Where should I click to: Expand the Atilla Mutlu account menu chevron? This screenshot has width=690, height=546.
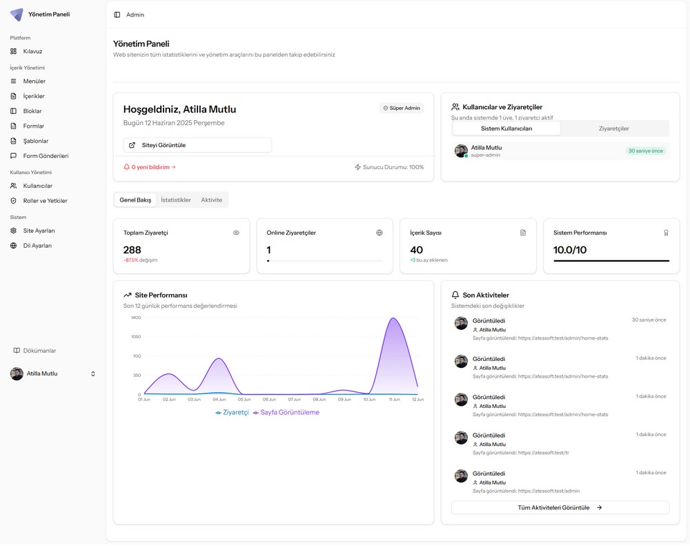pyautogui.click(x=93, y=373)
